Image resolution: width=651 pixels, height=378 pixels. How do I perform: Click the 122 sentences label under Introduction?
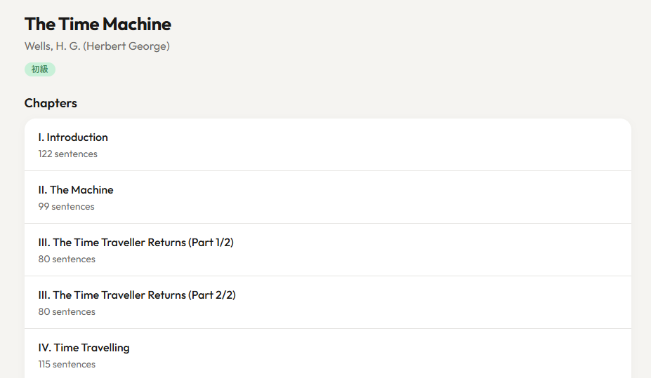click(x=67, y=154)
